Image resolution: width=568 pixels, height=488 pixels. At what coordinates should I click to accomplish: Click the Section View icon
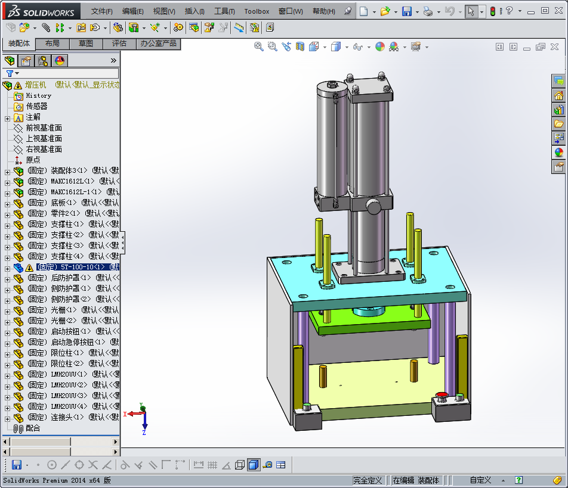pyautogui.click(x=300, y=46)
